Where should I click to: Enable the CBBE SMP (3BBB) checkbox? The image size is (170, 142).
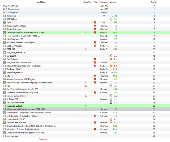[4, 46]
